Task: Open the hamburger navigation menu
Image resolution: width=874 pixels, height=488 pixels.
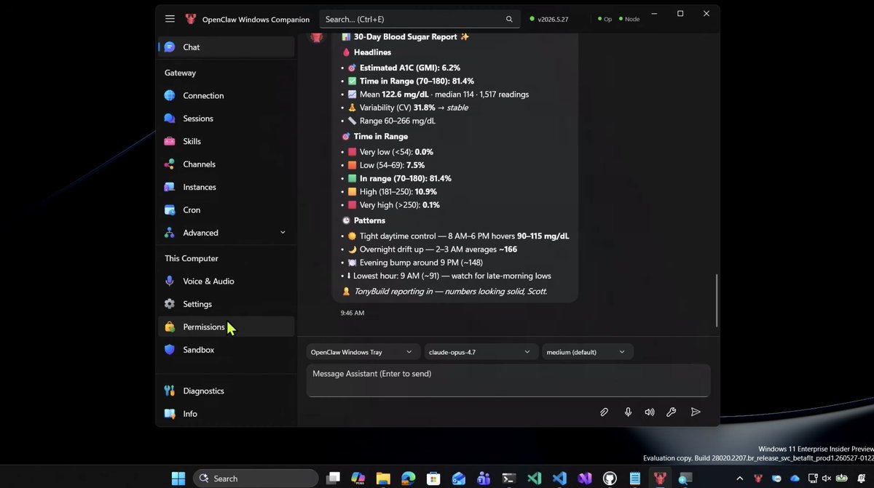Action: [x=170, y=19]
